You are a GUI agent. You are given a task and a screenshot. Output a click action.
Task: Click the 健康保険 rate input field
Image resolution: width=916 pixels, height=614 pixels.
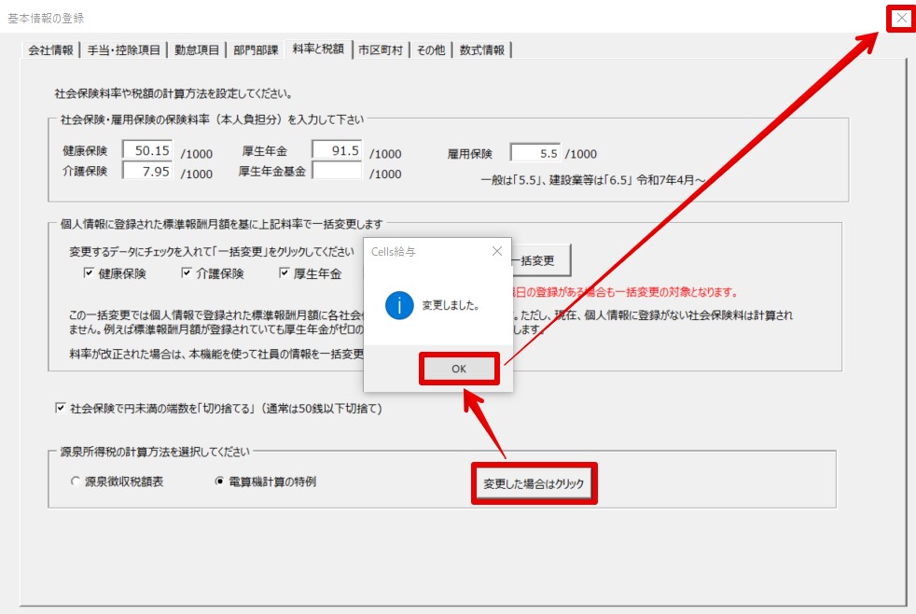click(147, 150)
